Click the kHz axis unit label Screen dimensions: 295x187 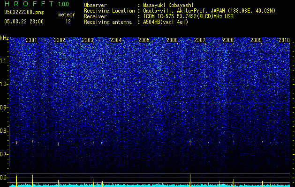click(4, 38)
